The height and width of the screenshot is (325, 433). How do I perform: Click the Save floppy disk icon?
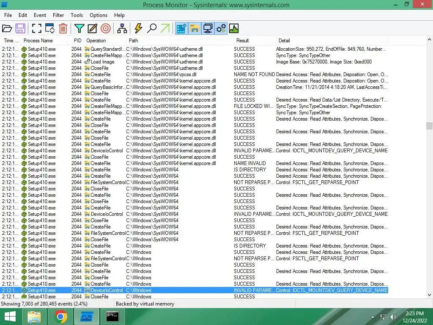(x=20, y=28)
